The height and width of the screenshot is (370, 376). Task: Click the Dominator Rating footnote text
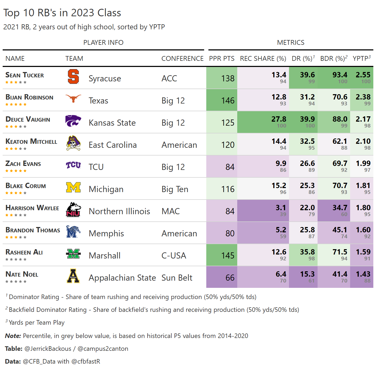[133, 297]
